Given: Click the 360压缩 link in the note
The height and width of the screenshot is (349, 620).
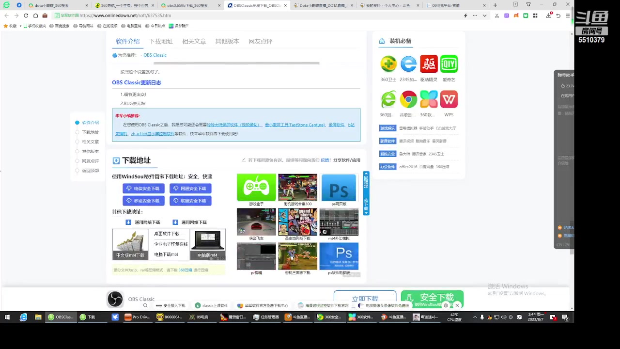Looking at the screenshot, I should [185, 270].
